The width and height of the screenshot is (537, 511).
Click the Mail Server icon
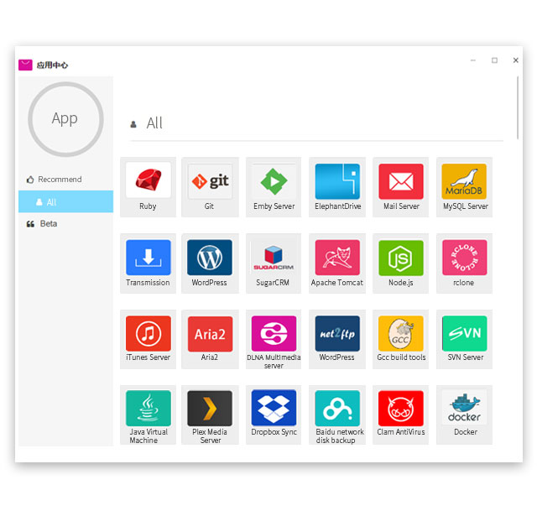[x=401, y=181]
